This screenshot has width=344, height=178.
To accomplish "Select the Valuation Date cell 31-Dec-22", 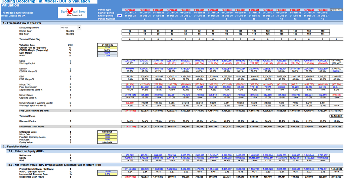I will coord(107,45).
